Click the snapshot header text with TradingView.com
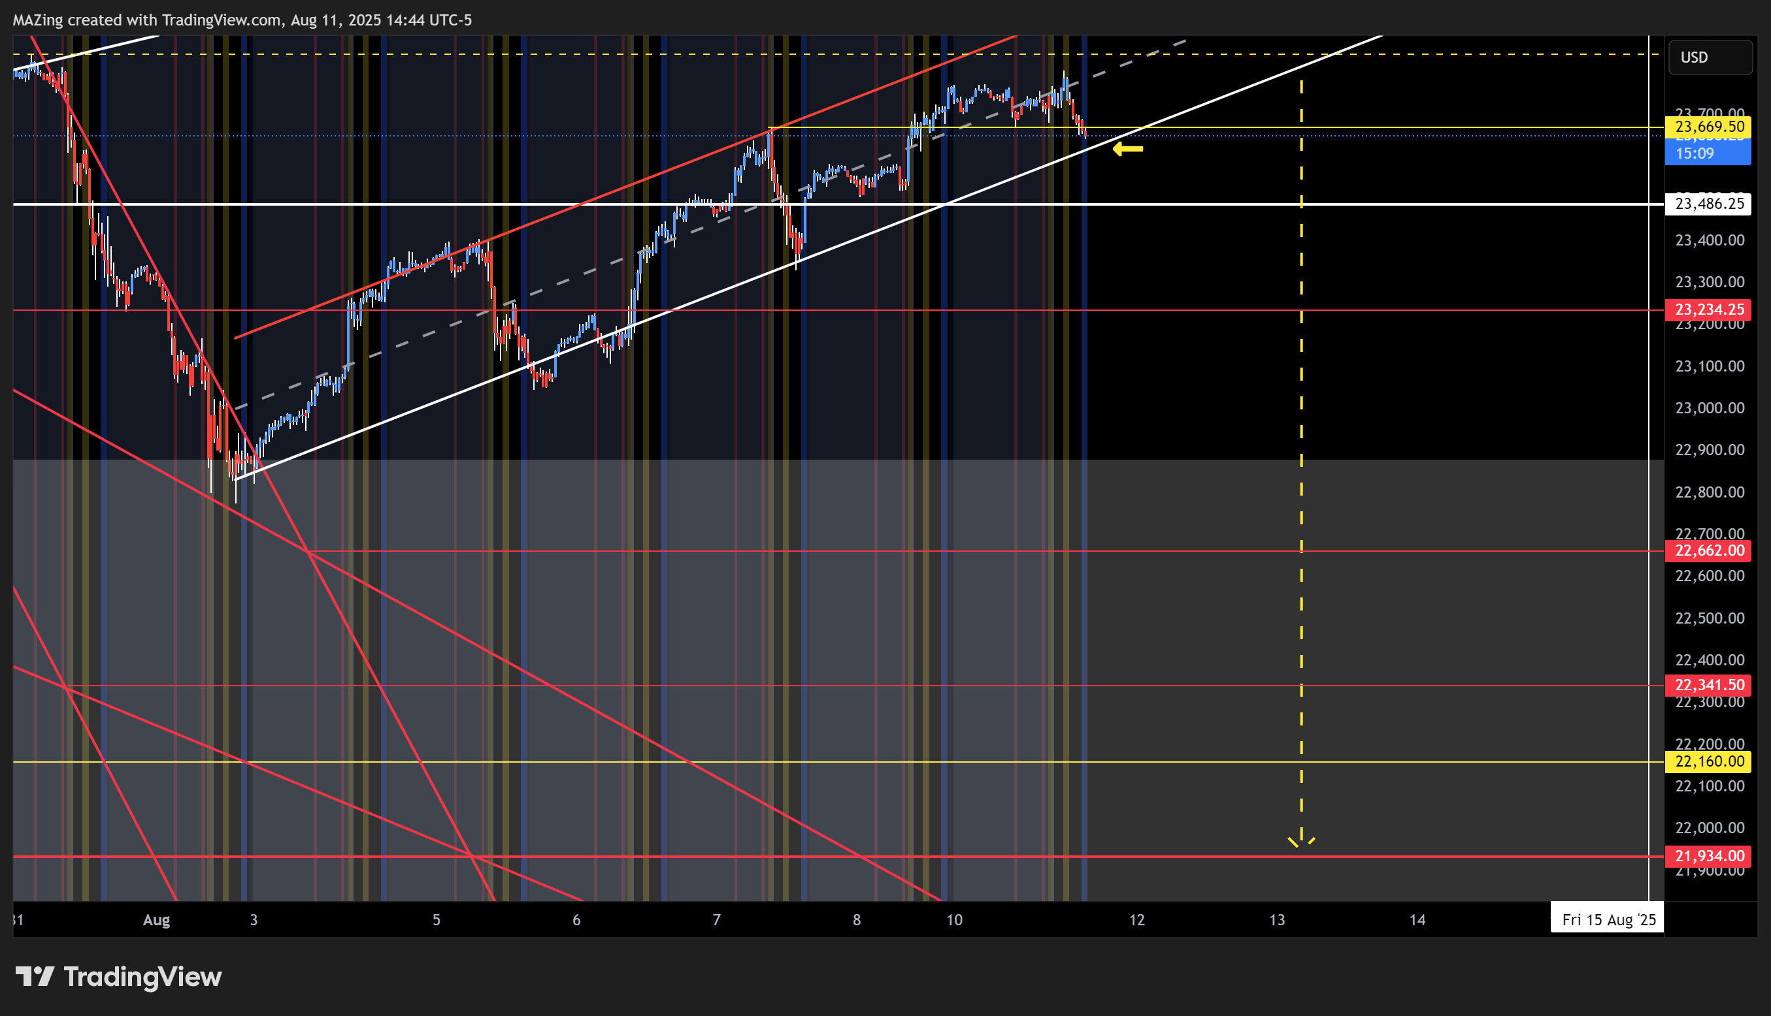1771x1016 pixels. point(242,20)
